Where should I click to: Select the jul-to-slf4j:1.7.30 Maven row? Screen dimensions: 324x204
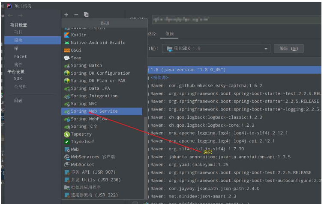point(234,149)
